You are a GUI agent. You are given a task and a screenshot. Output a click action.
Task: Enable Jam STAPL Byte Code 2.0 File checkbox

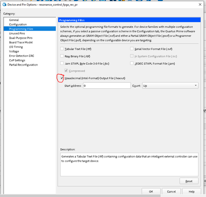click(62, 63)
